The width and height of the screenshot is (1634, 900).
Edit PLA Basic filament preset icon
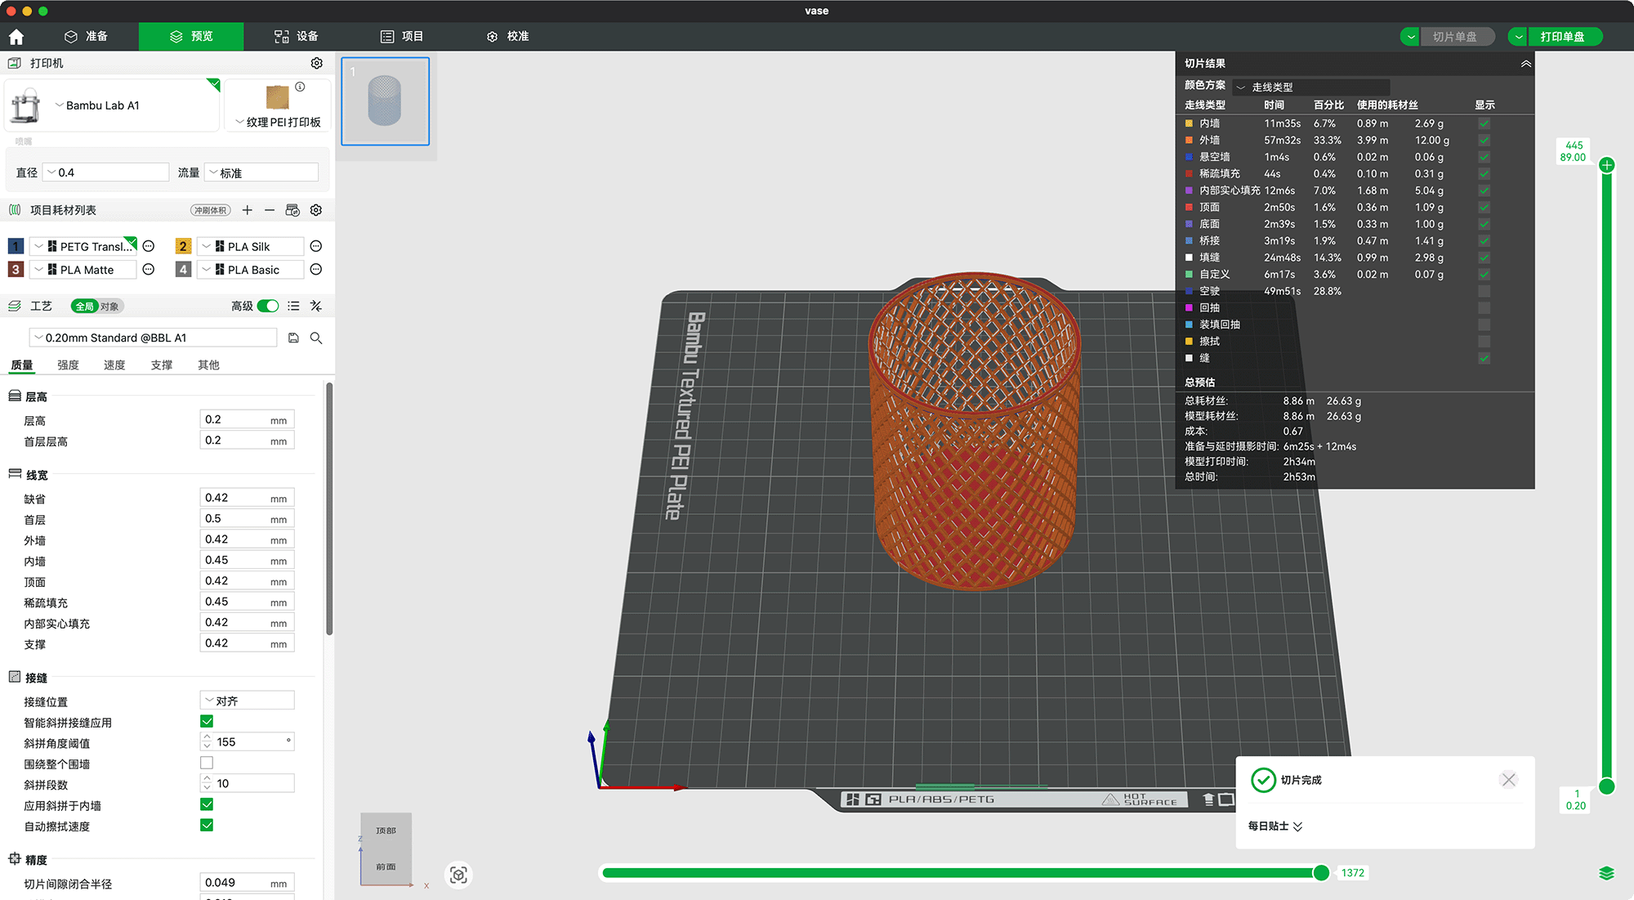pyautogui.click(x=316, y=269)
